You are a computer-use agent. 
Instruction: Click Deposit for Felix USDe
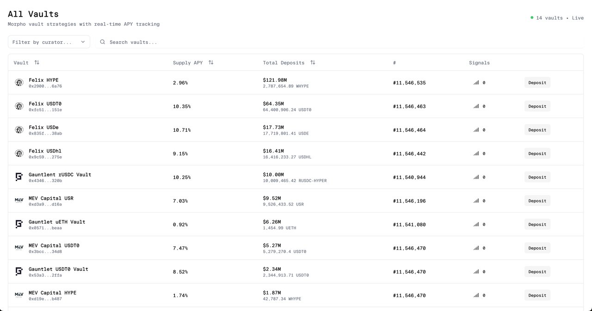point(537,130)
